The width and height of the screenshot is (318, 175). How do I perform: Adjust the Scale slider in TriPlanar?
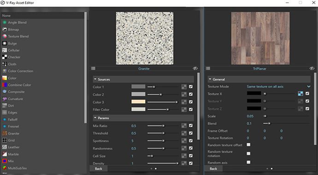point(286,116)
